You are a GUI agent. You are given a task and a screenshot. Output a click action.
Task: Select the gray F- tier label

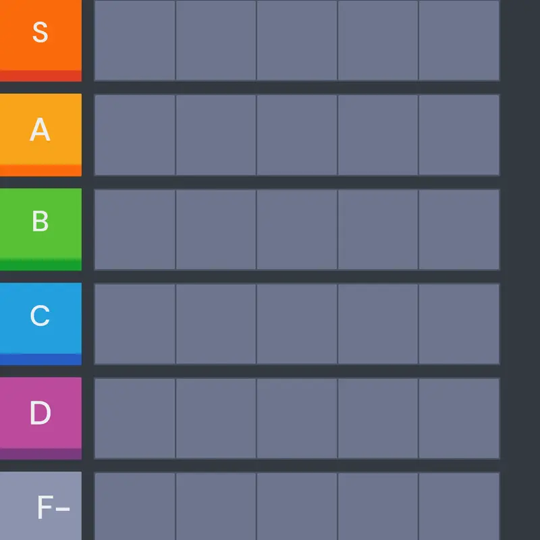click(x=40, y=506)
